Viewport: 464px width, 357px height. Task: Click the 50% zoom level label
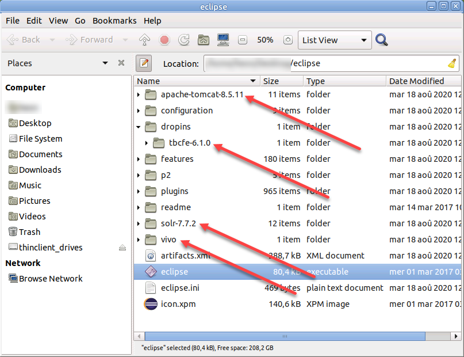click(x=265, y=40)
